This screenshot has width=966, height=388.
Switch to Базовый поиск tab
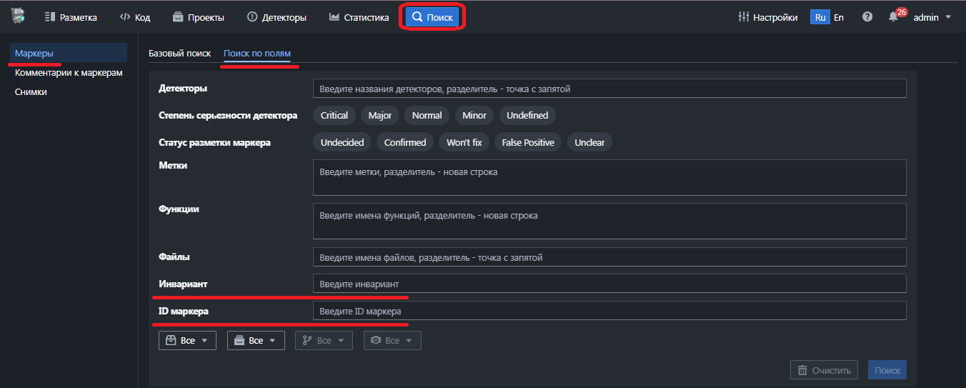tap(179, 54)
